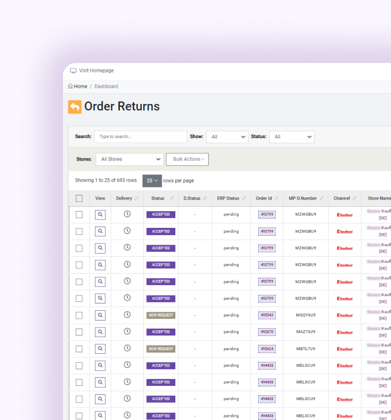Check the first row's checkbox

click(79, 215)
